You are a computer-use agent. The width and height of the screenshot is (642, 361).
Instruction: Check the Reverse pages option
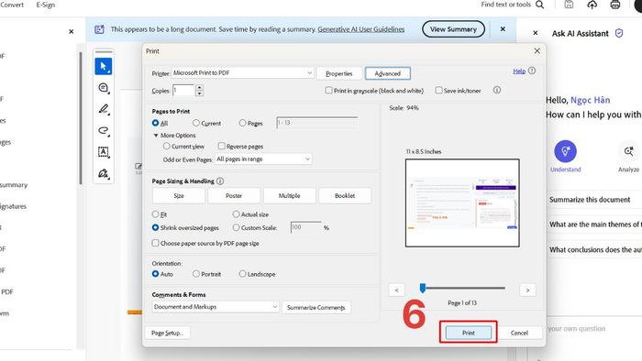pyautogui.click(x=222, y=146)
